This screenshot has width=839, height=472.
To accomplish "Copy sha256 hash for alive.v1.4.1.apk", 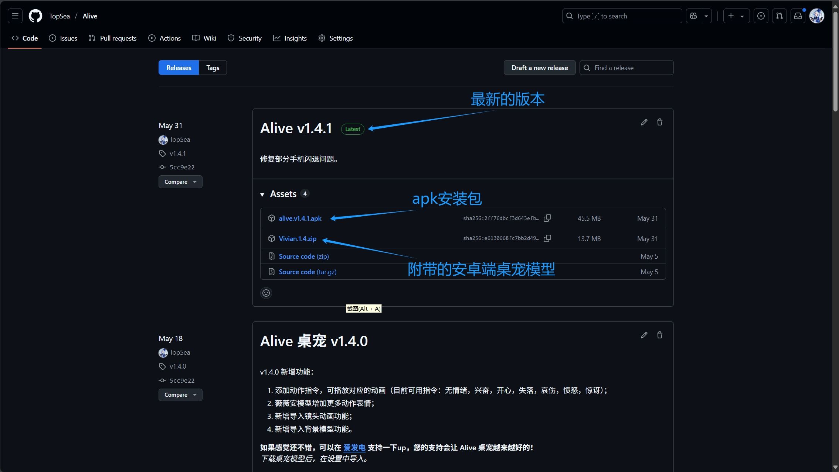I will click(x=547, y=218).
